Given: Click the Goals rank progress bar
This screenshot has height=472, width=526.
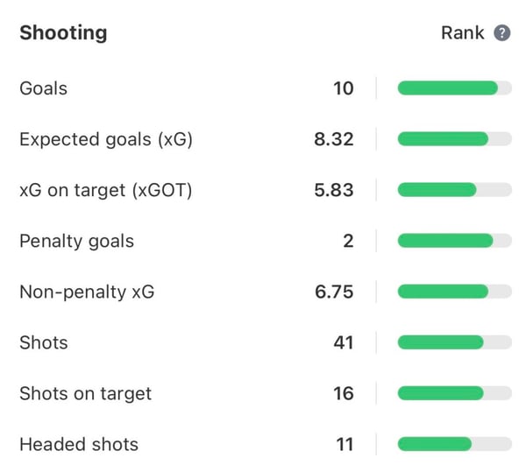Looking at the screenshot, I should click(454, 88).
